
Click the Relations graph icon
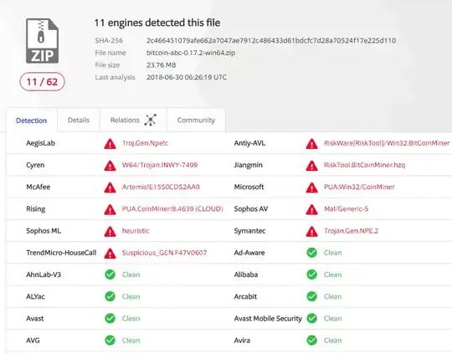coord(150,120)
